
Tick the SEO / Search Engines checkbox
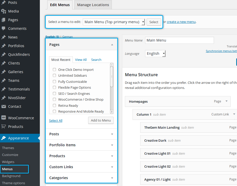pos(54,94)
